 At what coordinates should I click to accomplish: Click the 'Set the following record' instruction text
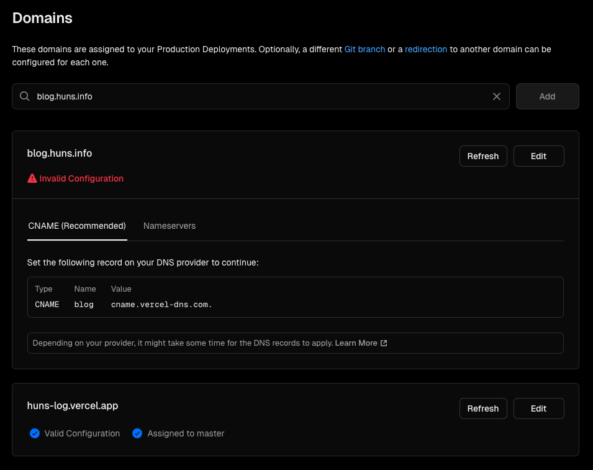(143, 262)
